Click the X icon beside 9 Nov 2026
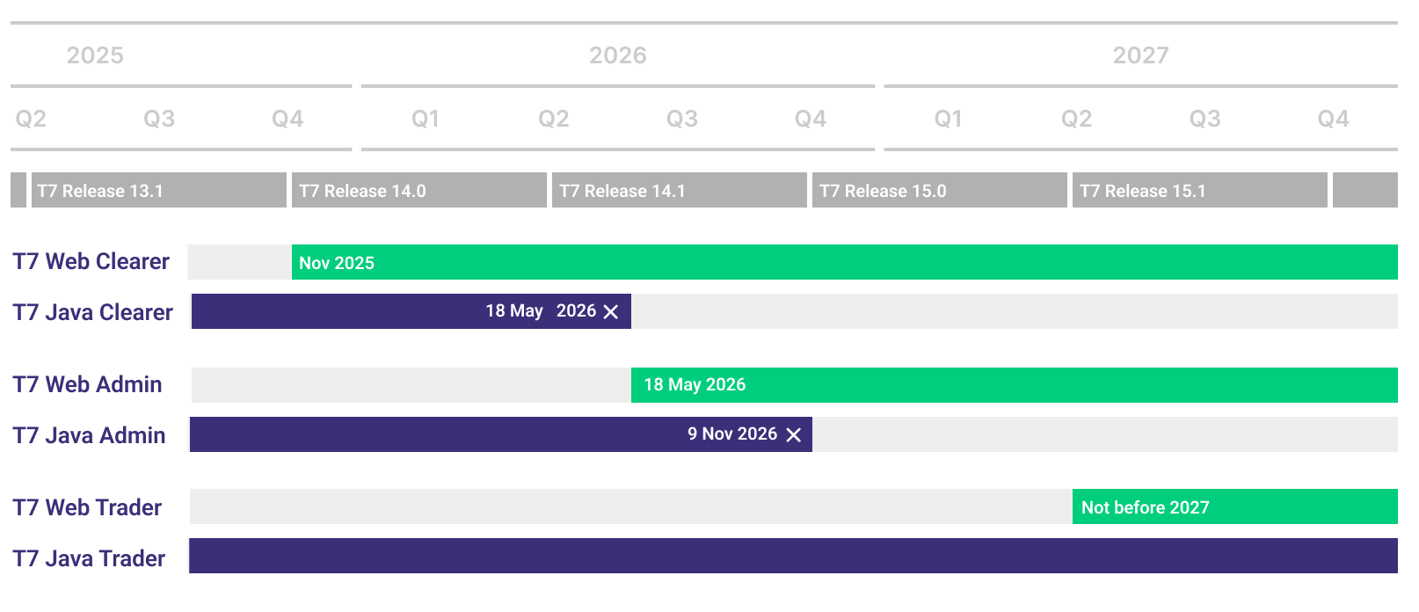This screenshot has height=612, width=1419. click(x=793, y=435)
